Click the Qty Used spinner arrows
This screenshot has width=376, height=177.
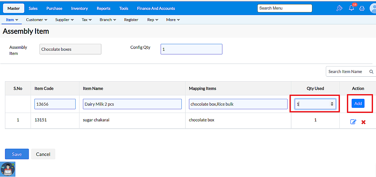[x=332, y=104]
